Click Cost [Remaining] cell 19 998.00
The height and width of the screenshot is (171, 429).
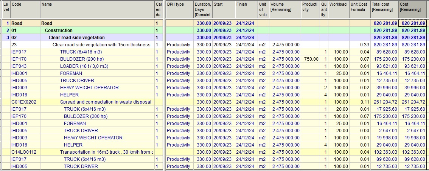[413, 138]
